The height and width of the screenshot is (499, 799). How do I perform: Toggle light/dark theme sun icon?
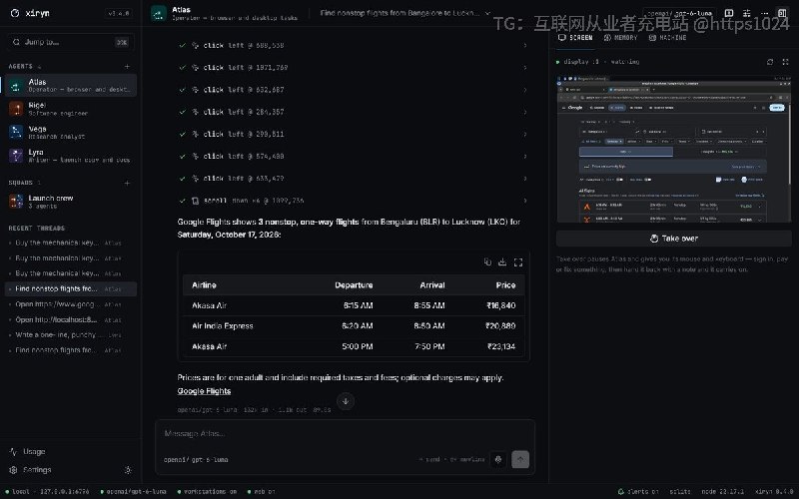tap(128, 470)
